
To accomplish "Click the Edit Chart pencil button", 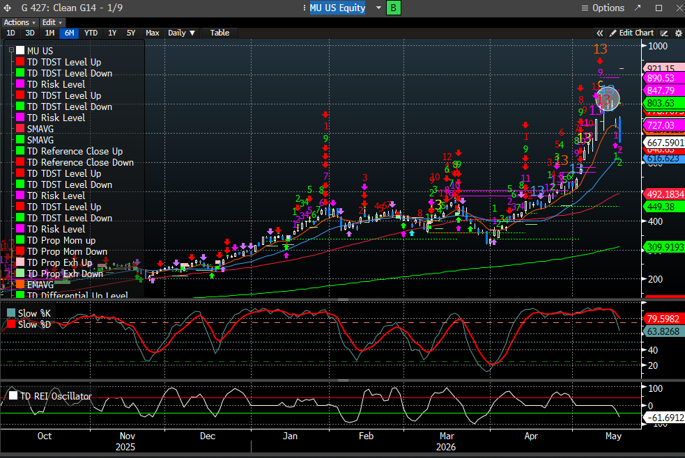I will click(x=632, y=33).
